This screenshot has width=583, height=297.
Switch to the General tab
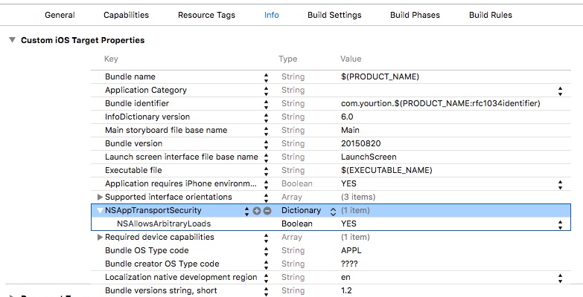point(60,15)
